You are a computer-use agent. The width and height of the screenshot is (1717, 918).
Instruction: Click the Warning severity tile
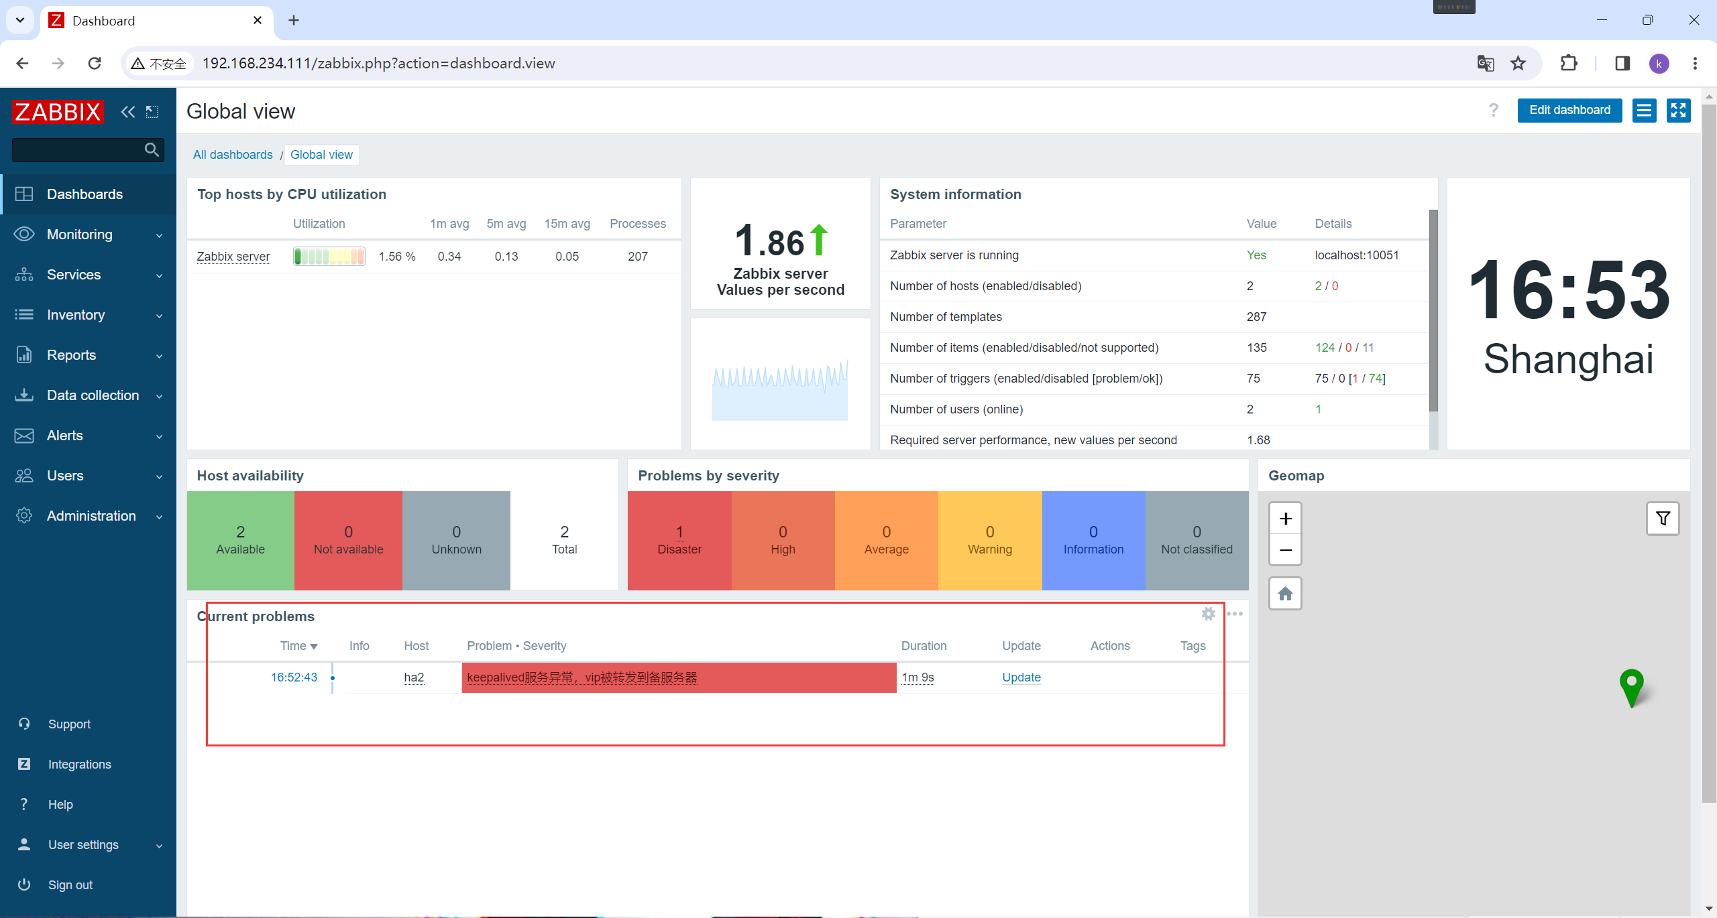[990, 541]
